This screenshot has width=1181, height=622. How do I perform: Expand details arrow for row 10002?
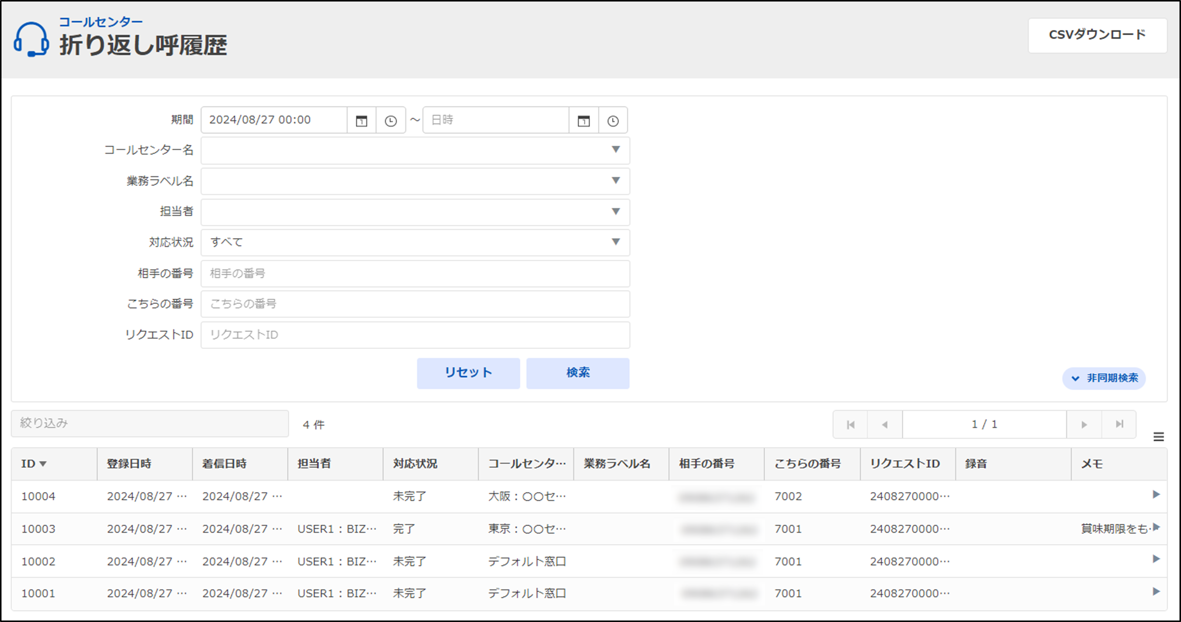point(1156,559)
